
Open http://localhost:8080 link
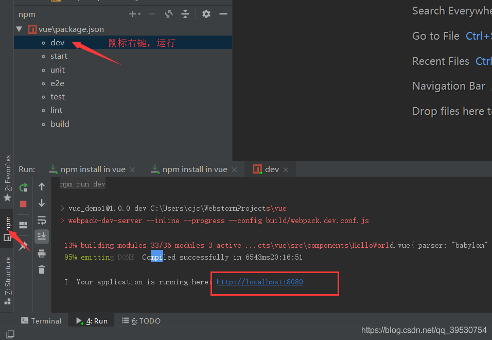tap(259, 282)
